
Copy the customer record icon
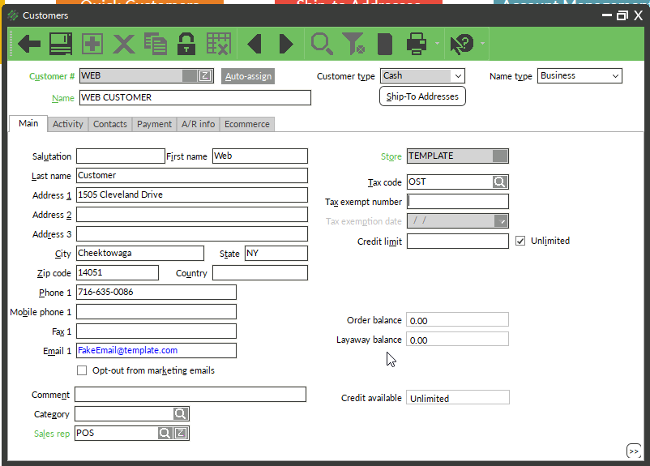[x=156, y=44]
